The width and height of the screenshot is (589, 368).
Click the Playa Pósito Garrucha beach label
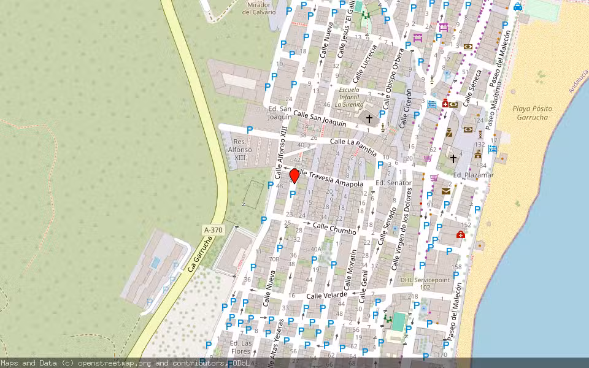click(533, 113)
